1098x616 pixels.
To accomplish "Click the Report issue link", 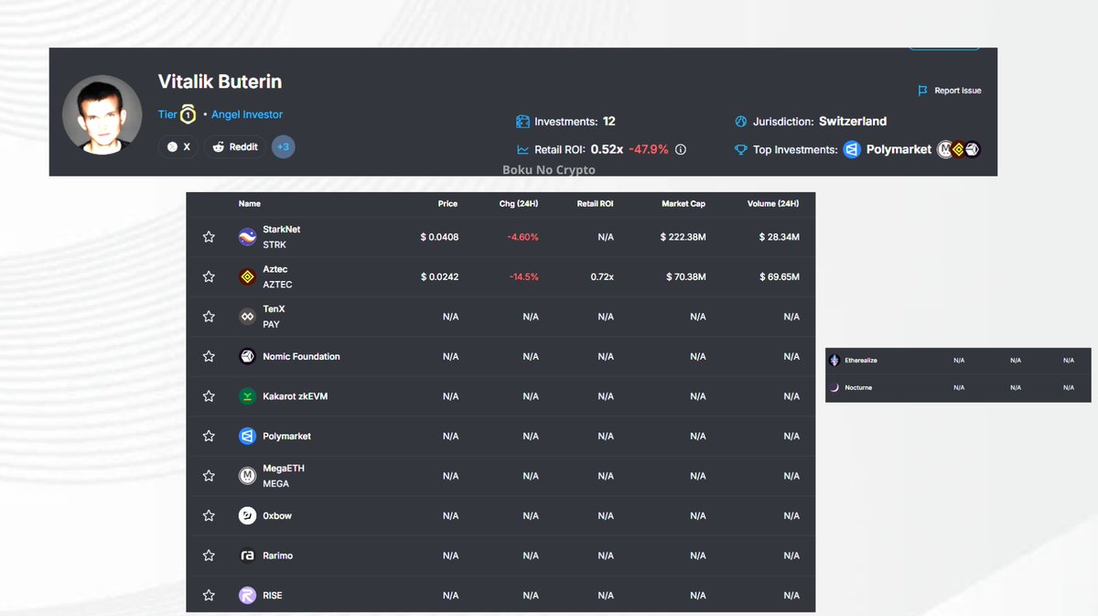I will click(x=958, y=91).
